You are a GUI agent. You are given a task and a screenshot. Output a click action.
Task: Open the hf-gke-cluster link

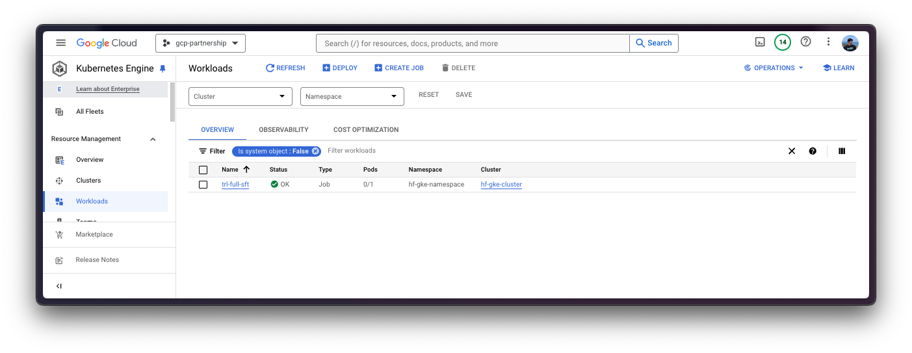tap(501, 185)
